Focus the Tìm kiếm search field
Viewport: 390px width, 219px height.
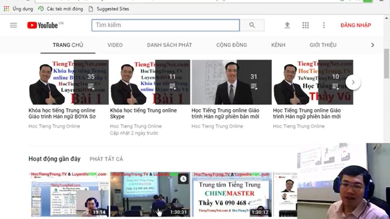(x=165, y=25)
